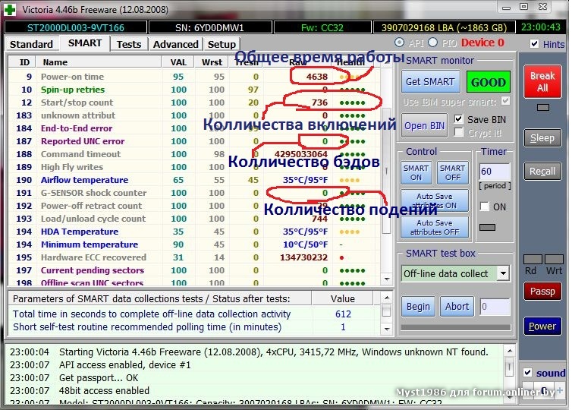Select the Airflow temperature row
The width and height of the screenshot is (572, 410).
pyautogui.click(x=194, y=180)
